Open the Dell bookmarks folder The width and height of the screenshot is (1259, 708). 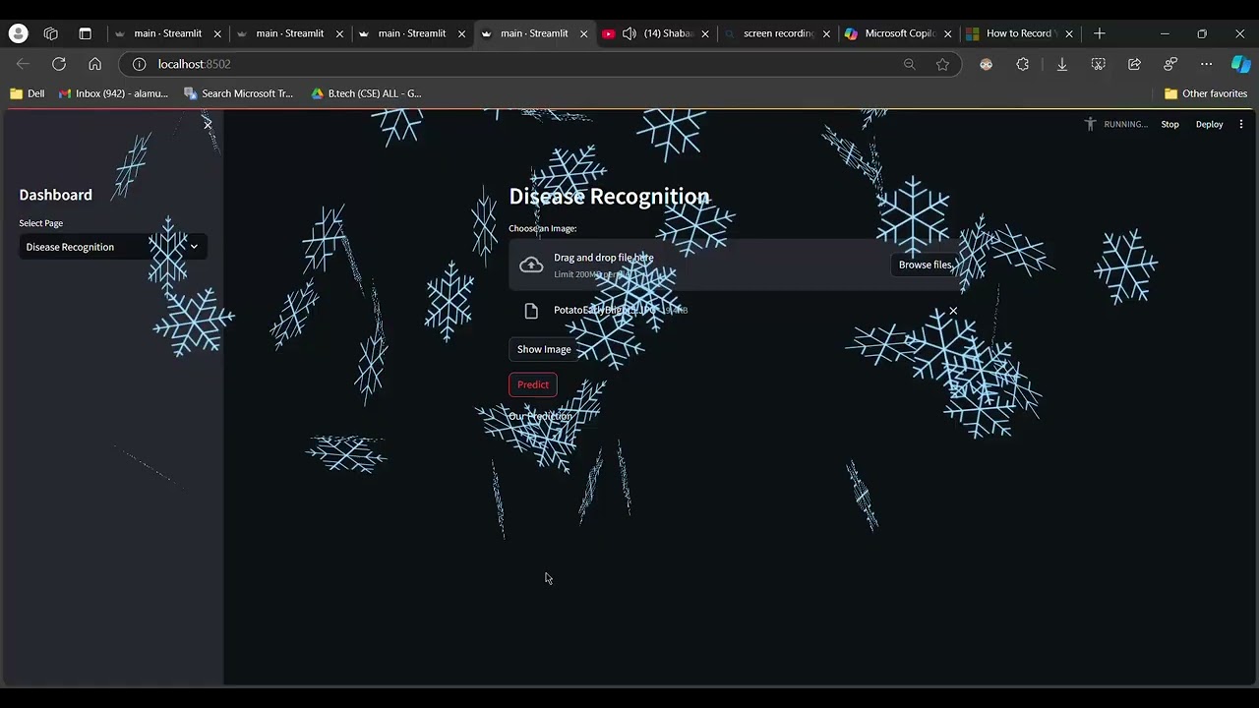[x=28, y=93]
